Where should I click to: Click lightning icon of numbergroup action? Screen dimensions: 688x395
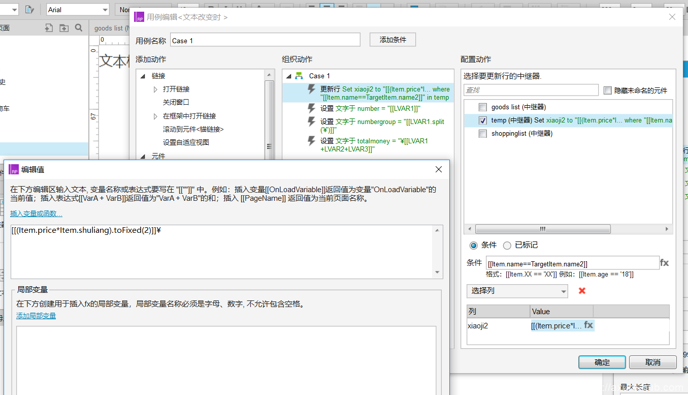coord(312,121)
